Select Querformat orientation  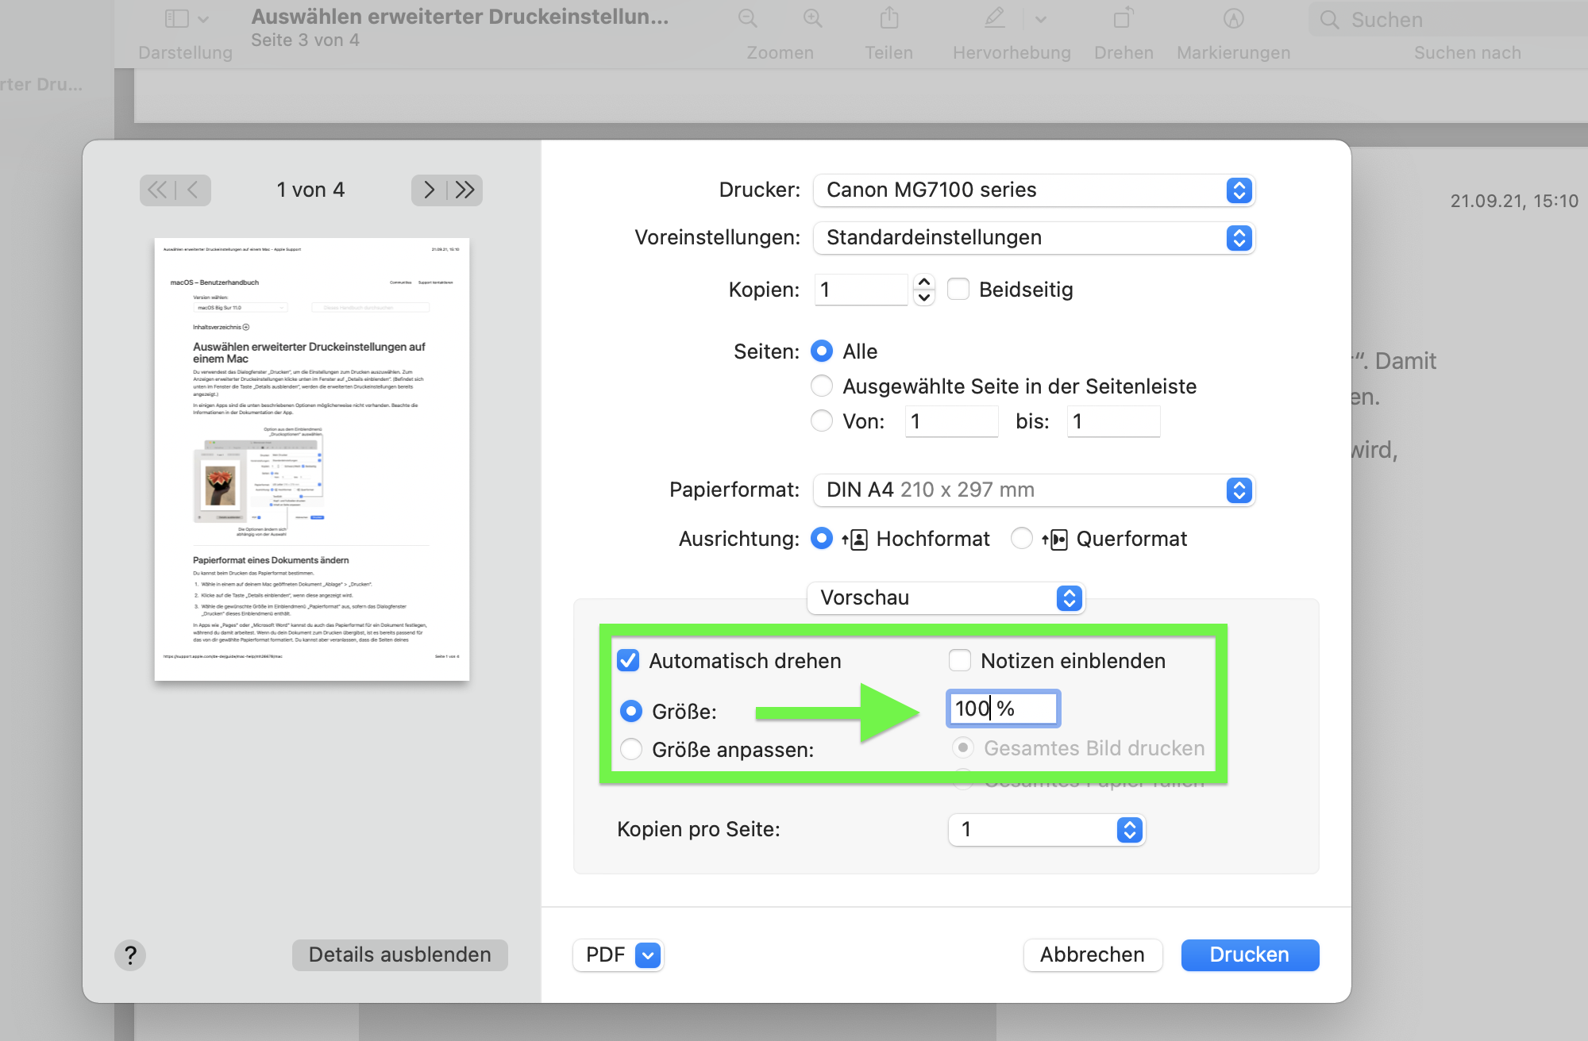(x=1022, y=539)
